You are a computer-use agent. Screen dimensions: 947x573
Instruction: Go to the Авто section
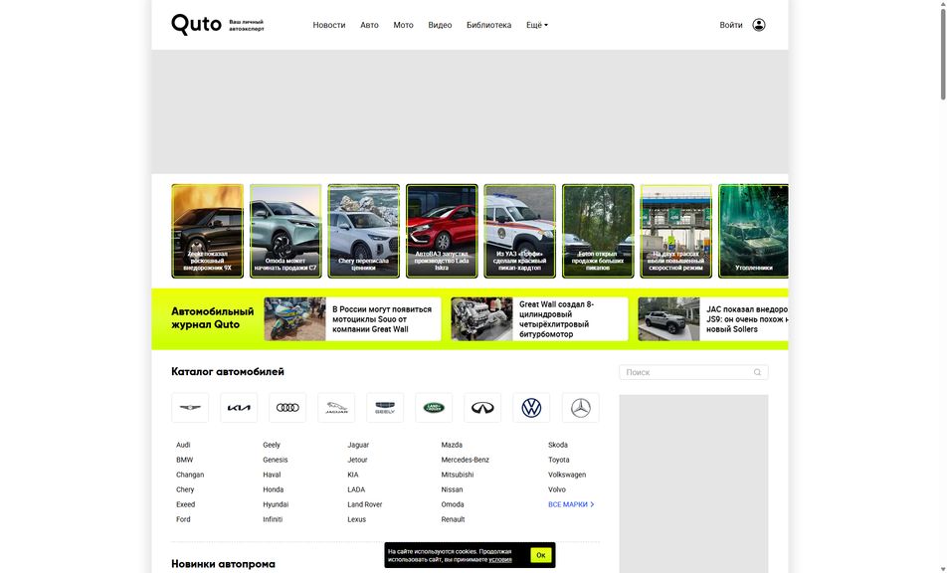tap(370, 25)
